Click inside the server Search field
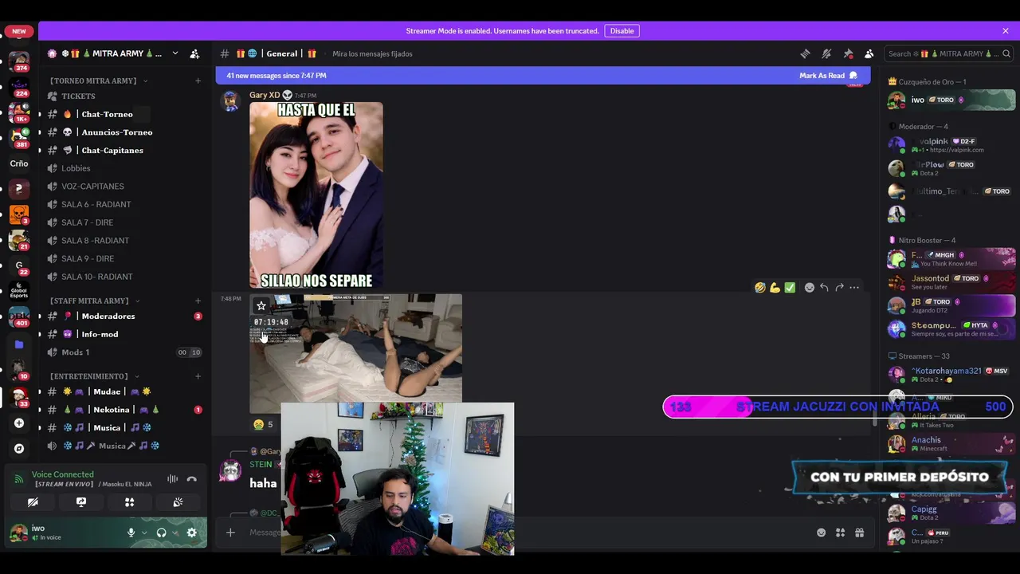The height and width of the screenshot is (574, 1020). coord(948,53)
